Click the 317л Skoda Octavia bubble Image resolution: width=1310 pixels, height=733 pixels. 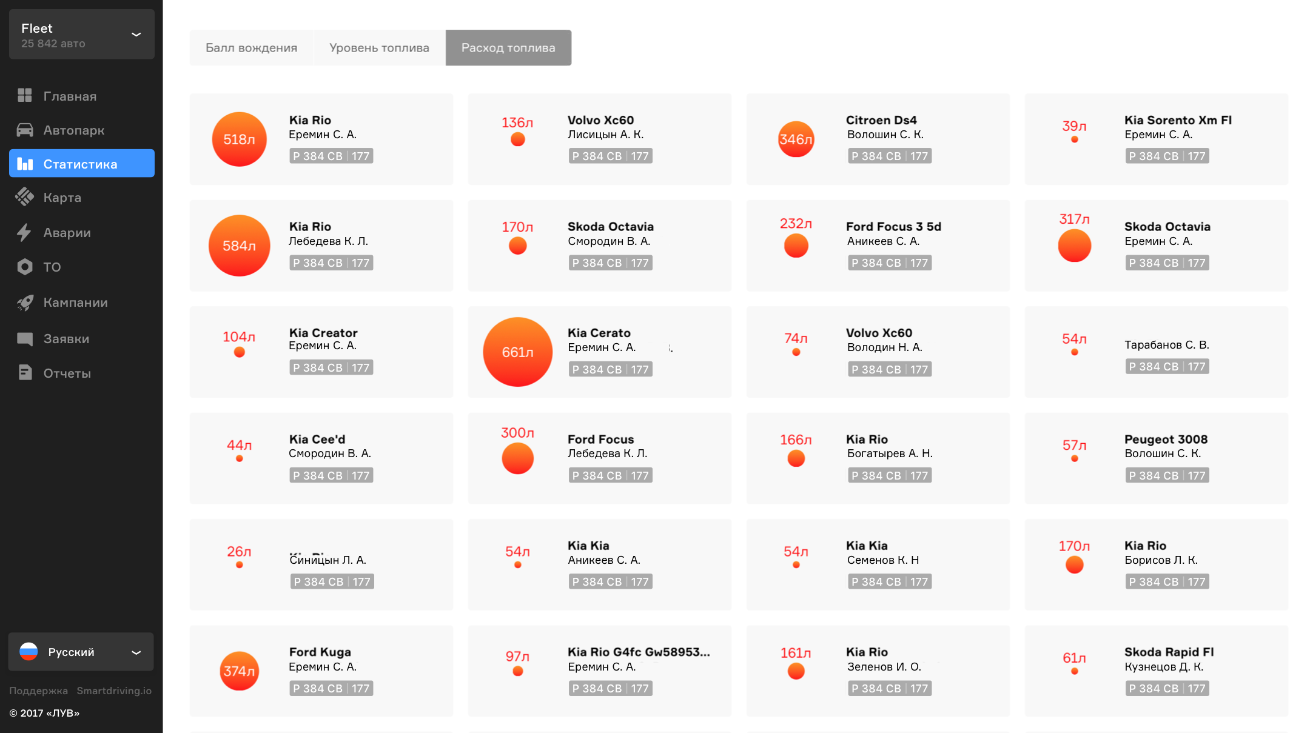pyautogui.click(x=1074, y=246)
